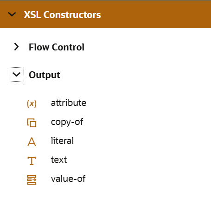The width and height of the screenshot is (211, 199).
Task: Click the XSL Constructors title text
Action: click(62, 15)
